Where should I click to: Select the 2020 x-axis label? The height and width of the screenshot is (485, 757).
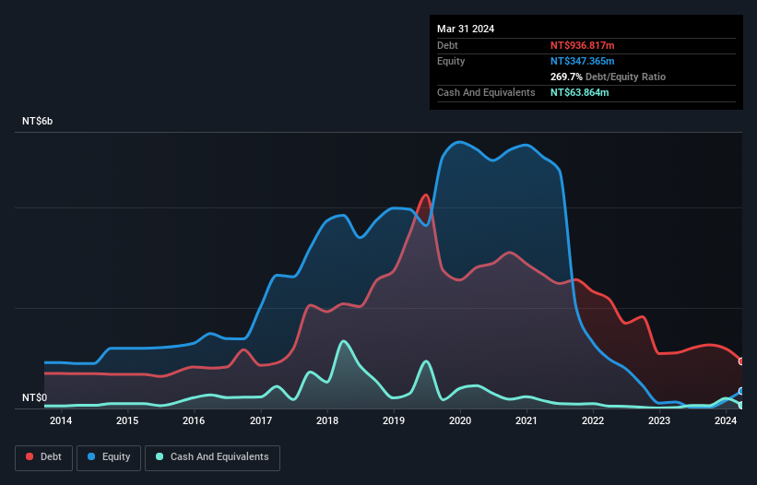click(460, 420)
